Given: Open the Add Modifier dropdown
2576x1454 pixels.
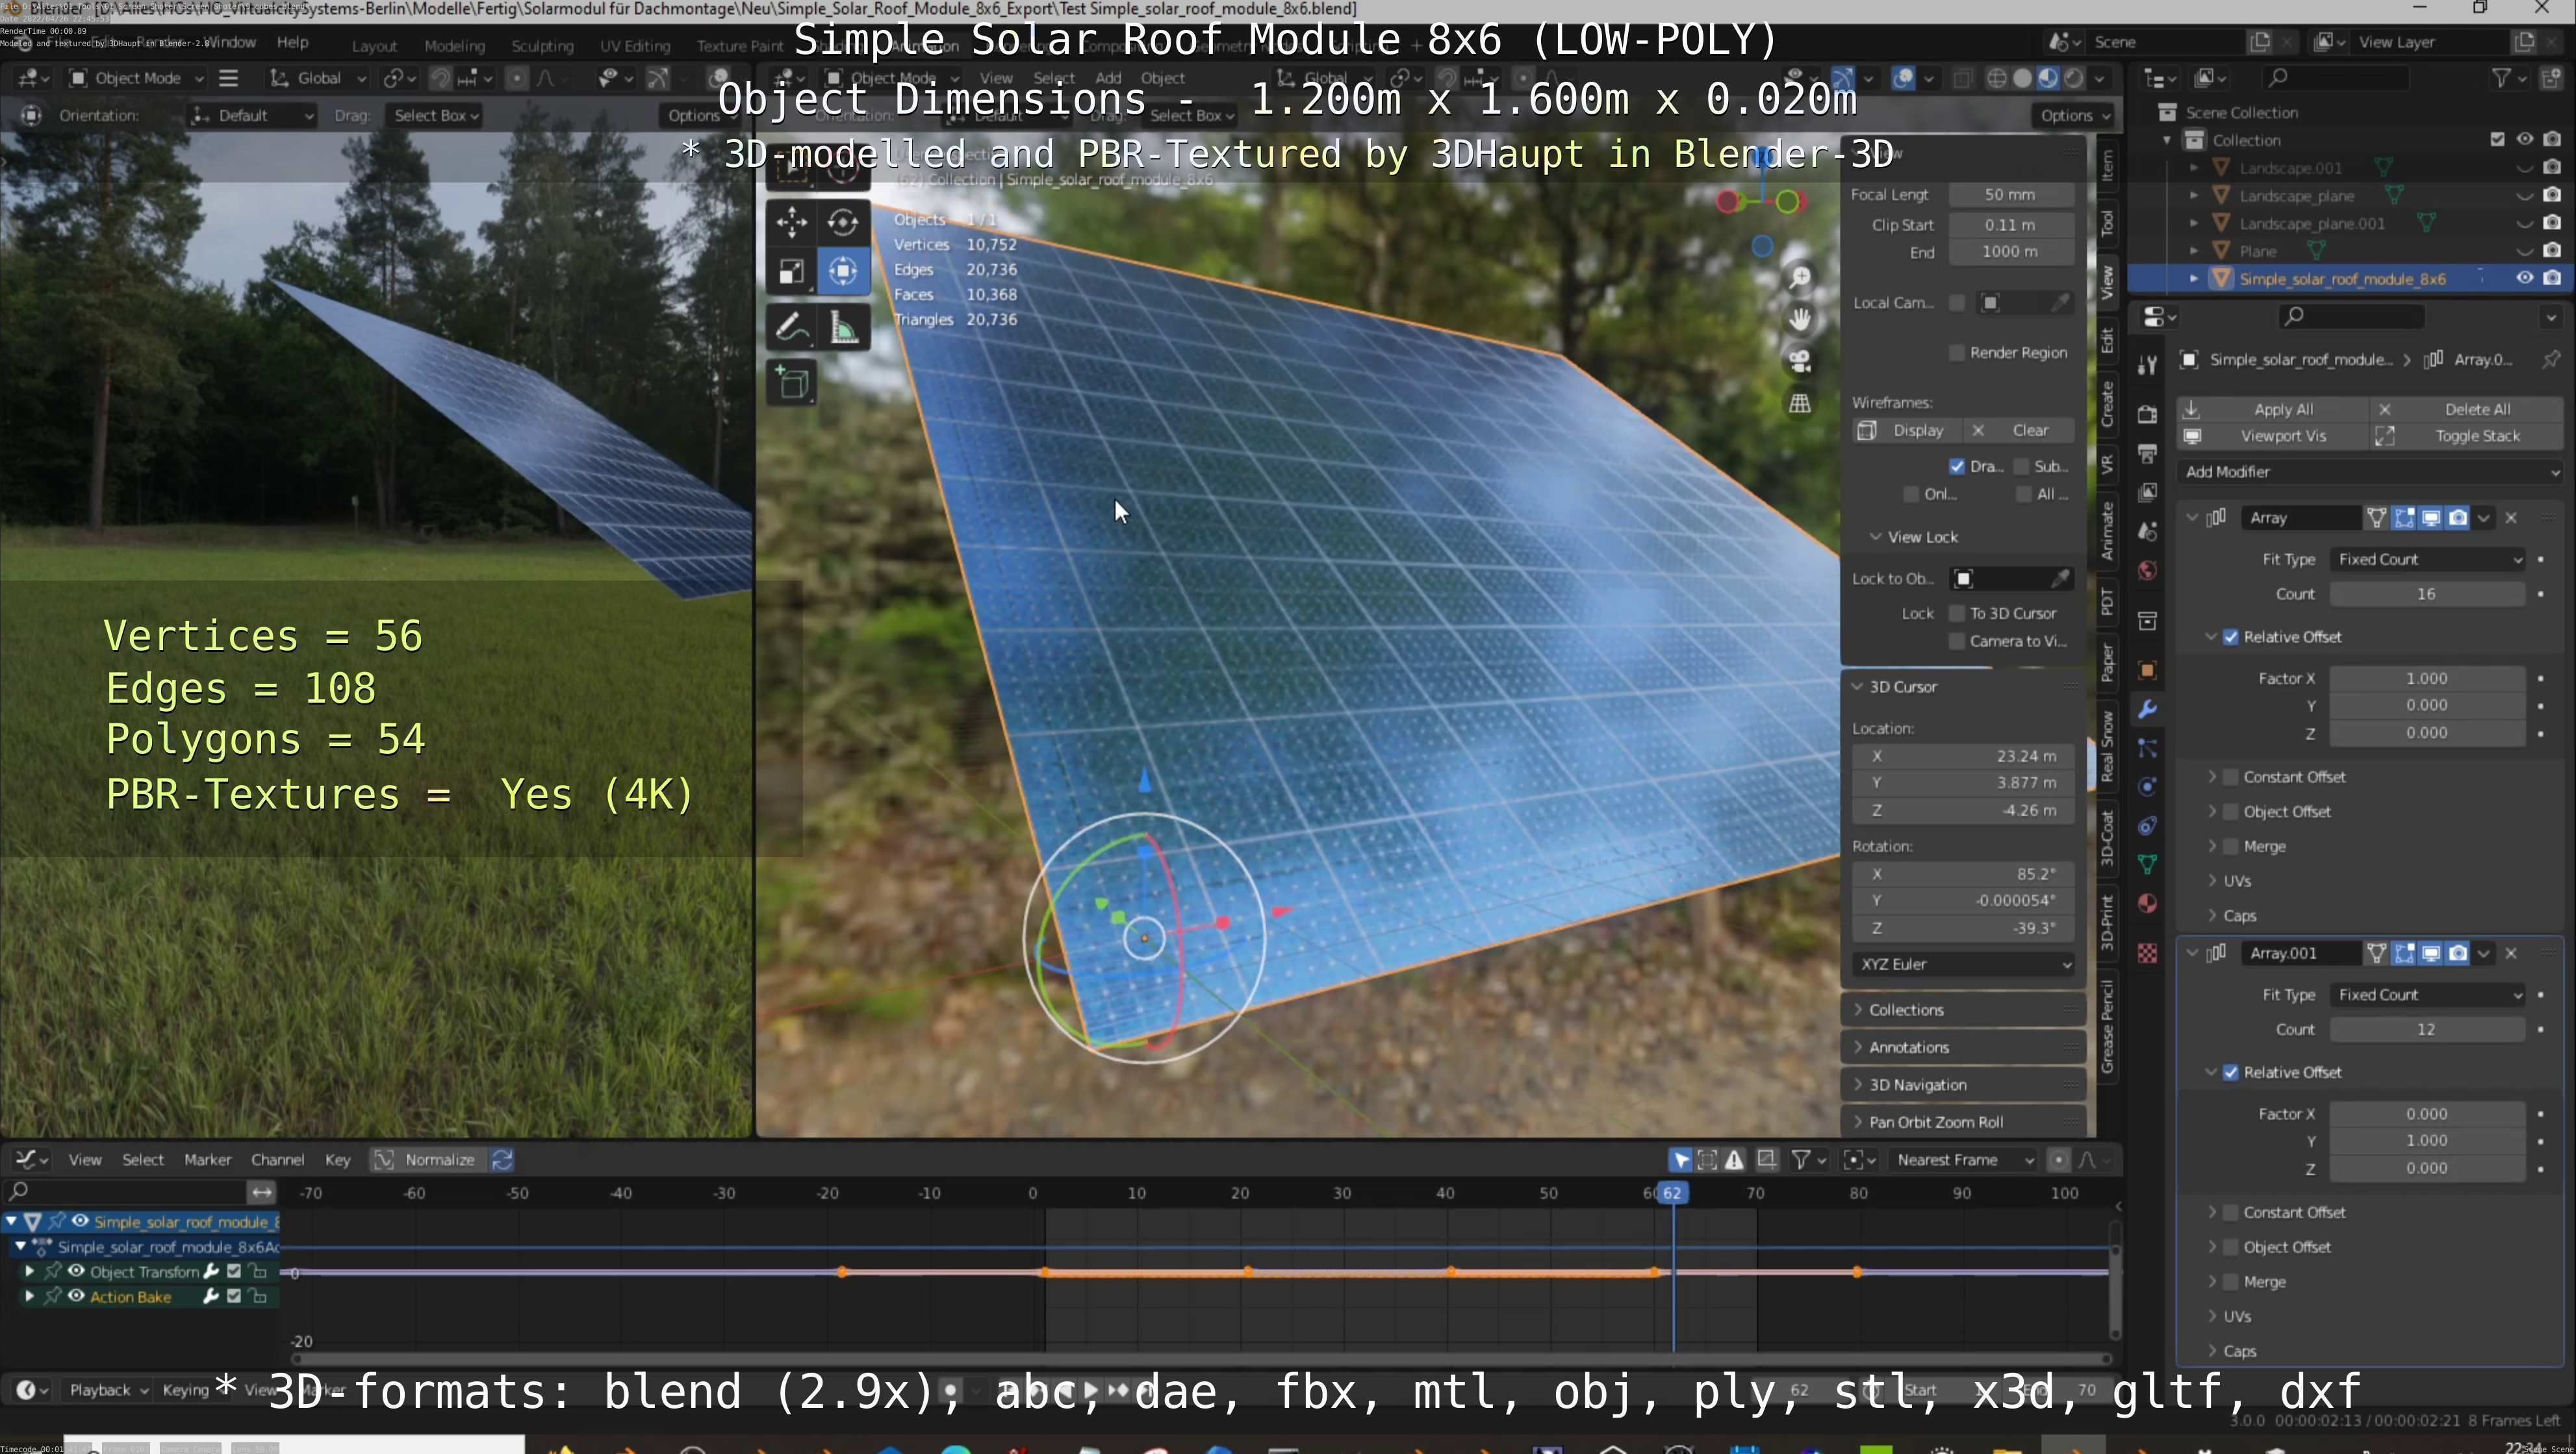Looking at the screenshot, I should click(x=2371, y=471).
